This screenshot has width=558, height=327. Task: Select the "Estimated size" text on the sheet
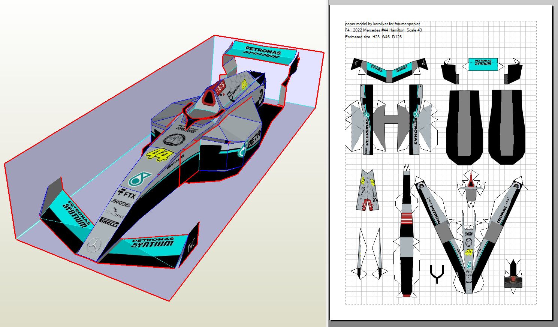(x=373, y=37)
